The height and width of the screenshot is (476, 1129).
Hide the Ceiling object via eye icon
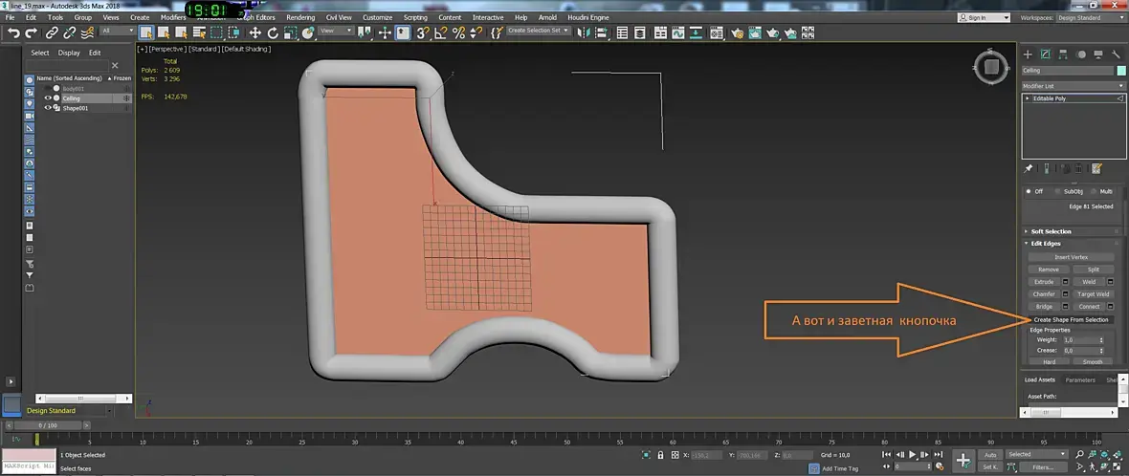pyautogui.click(x=48, y=98)
